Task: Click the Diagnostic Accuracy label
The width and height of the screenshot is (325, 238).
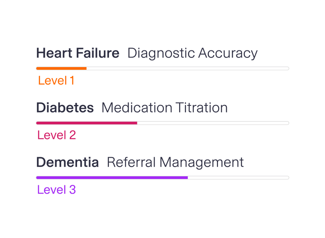Action: (x=192, y=53)
